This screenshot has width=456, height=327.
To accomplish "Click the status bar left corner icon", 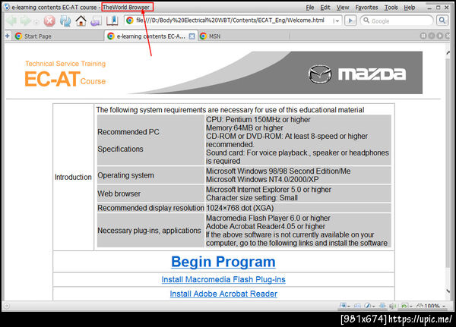I will [6, 306].
